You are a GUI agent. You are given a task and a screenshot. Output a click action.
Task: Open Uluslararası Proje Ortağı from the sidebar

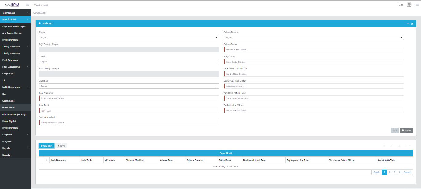pyautogui.click(x=14, y=114)
